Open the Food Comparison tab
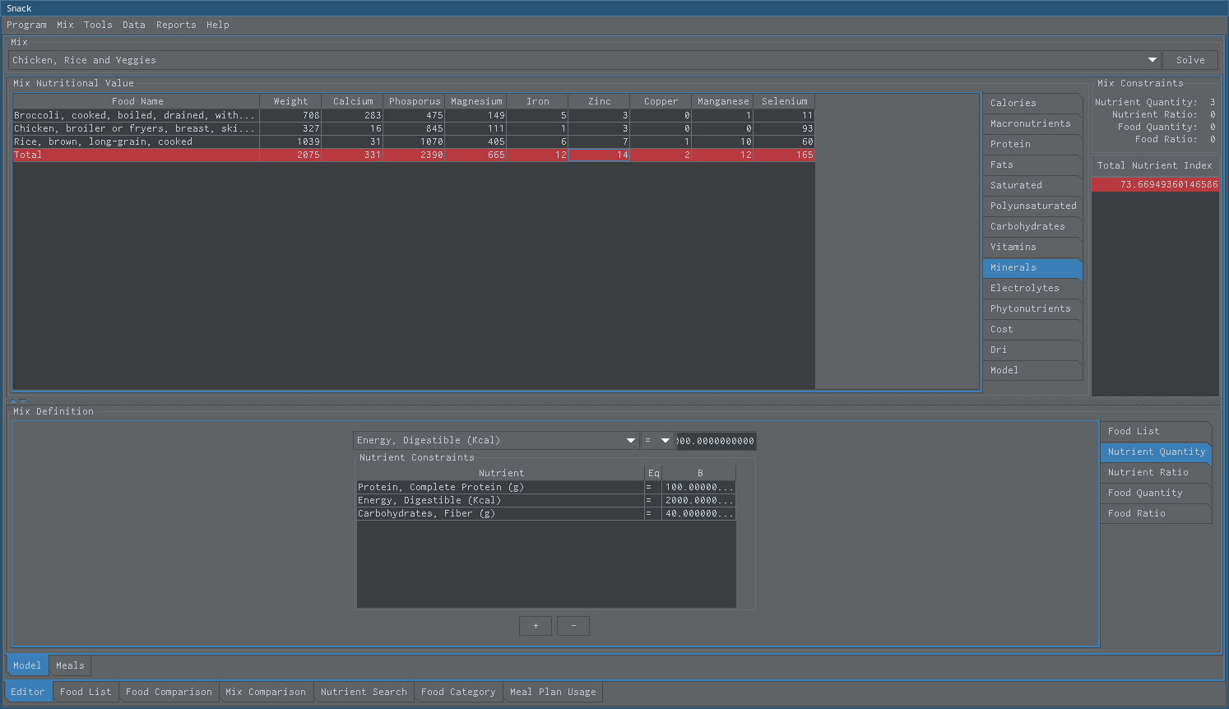1229x709 pixels. (169, 692)
